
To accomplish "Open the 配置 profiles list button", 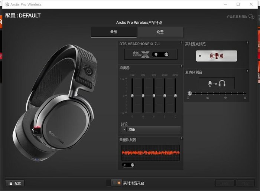I will click(x=15, y=183).
